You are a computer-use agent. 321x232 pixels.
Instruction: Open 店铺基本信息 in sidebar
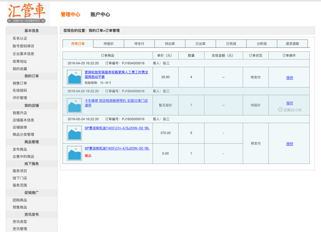(x=23, y=120)
